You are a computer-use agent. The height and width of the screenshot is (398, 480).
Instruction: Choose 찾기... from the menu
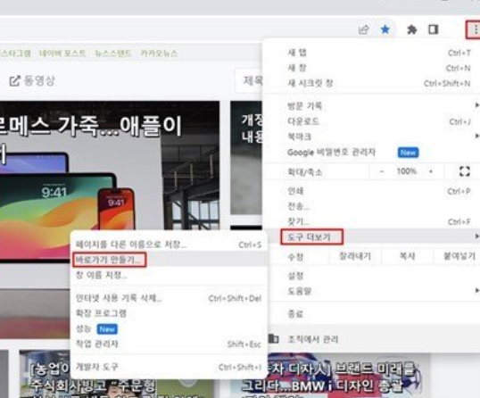pyautogui.click(x=371, y=221)
